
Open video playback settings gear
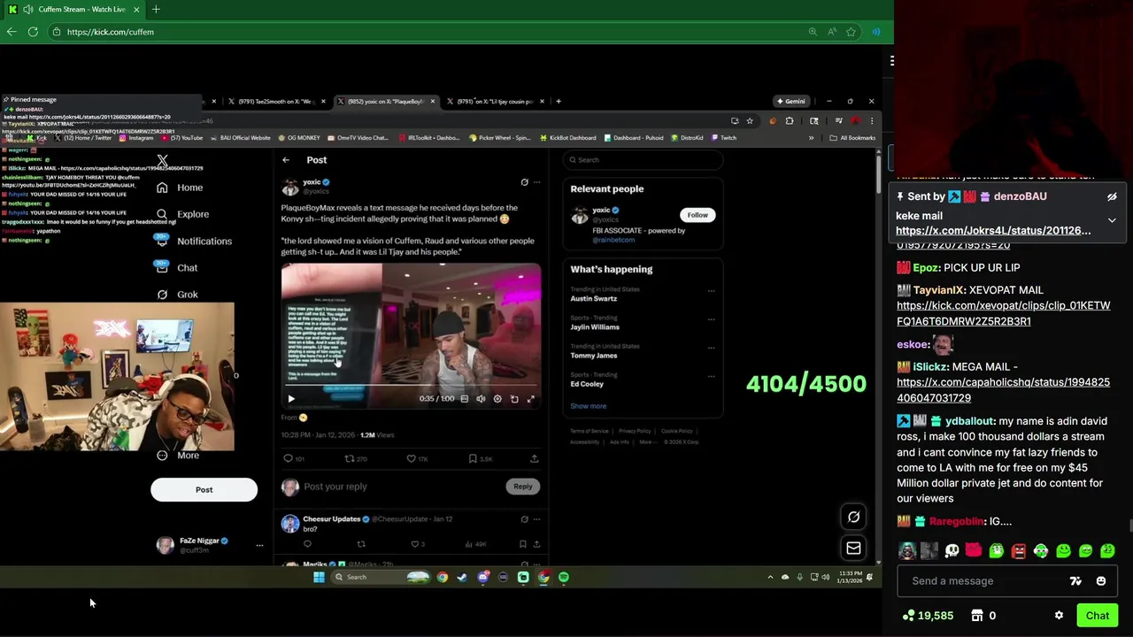497,399
